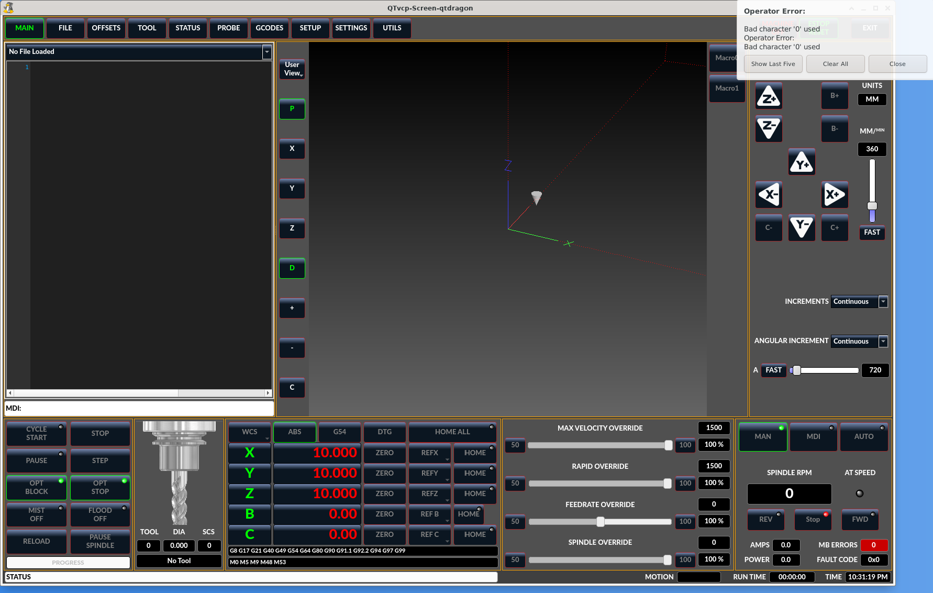The height and width of the screenshot is (593, 933).
Task: Open the REFY dropdown button
Action: coord(430,473)
